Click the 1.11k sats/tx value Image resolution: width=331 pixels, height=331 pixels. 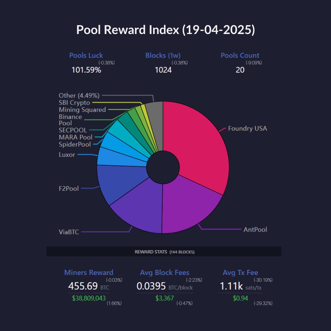tap(241, 286)
